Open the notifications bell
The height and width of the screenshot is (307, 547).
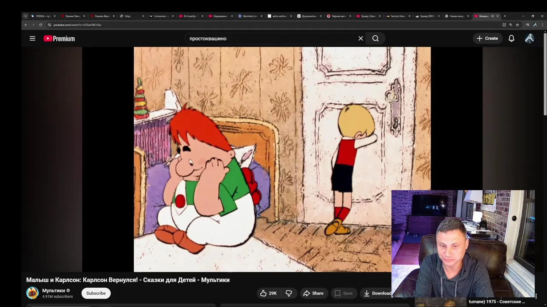tap(511, 38)
